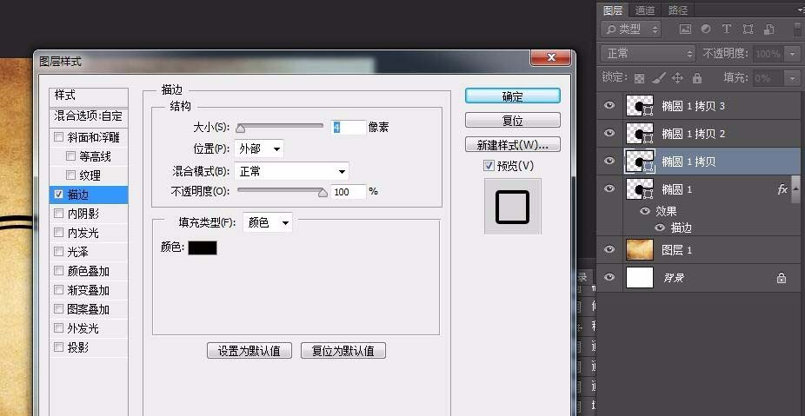Screen dimensions: 805x416
Task: Click the 设置为默认值 button
Action: 249,351
